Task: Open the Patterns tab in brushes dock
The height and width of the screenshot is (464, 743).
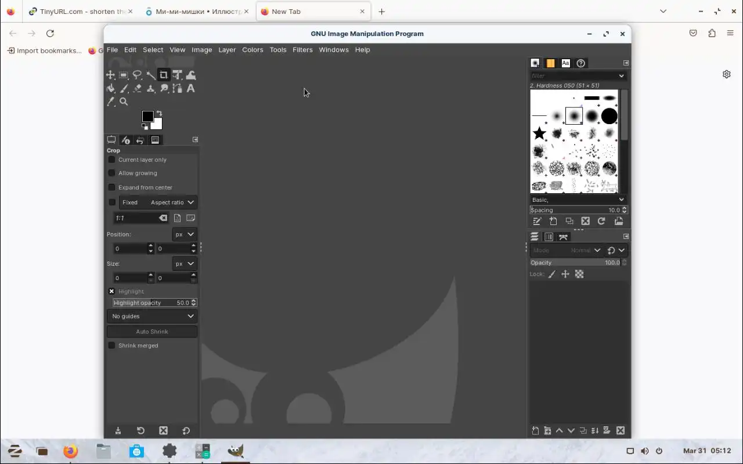Action: click(x=550, y=63)
